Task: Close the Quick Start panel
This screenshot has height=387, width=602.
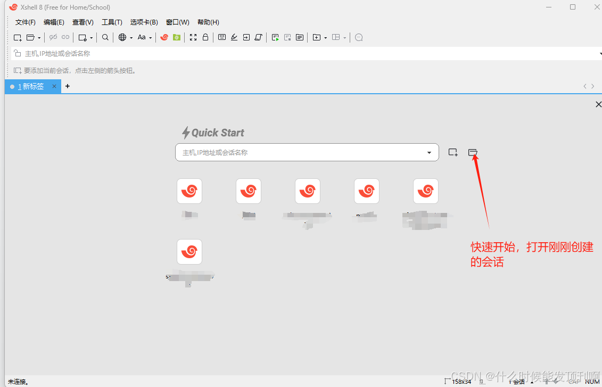Action: pyautogui.click(x=598, y=104)
